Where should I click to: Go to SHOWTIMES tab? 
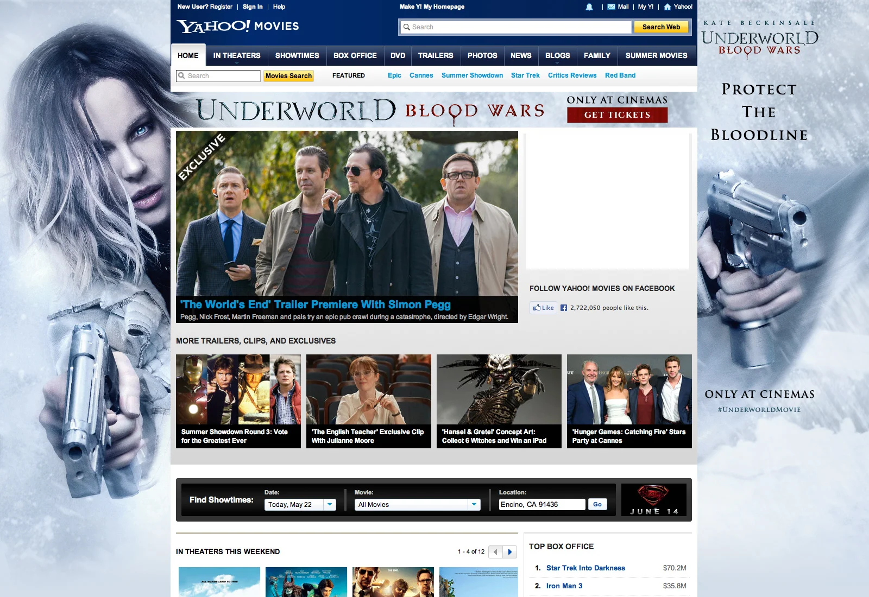[x=297, y=55]
